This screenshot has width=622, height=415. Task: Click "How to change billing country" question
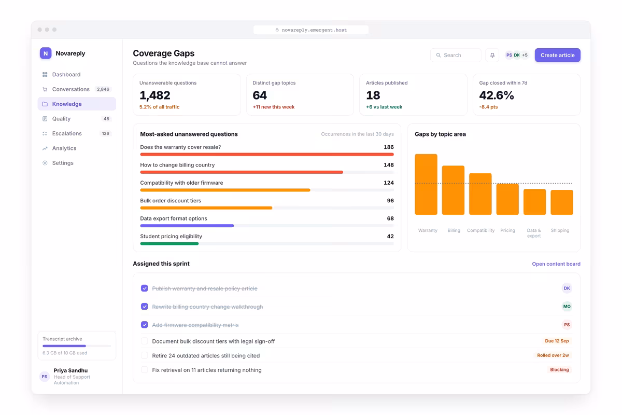[x=177, y=165]
